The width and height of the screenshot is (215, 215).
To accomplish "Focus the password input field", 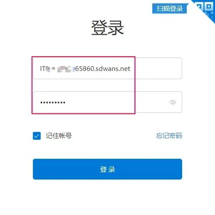I will 107,102.
